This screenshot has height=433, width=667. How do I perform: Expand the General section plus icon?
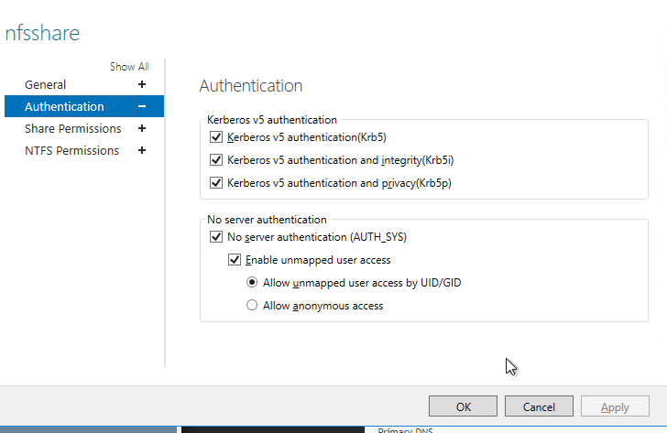click(142, 84)
